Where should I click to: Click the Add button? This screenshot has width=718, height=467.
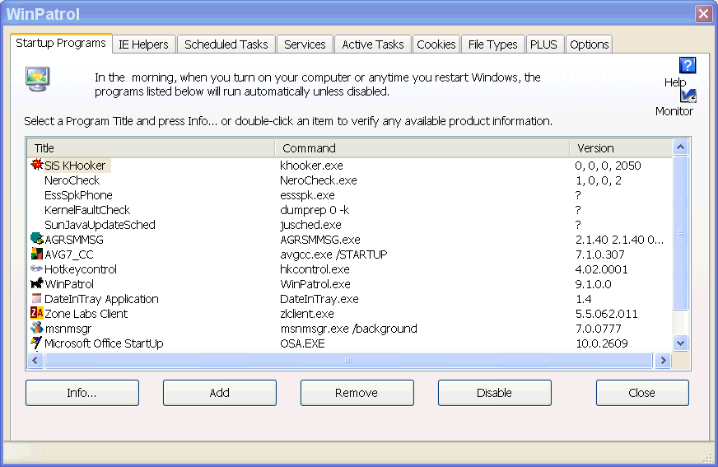[x=219, y=393]
